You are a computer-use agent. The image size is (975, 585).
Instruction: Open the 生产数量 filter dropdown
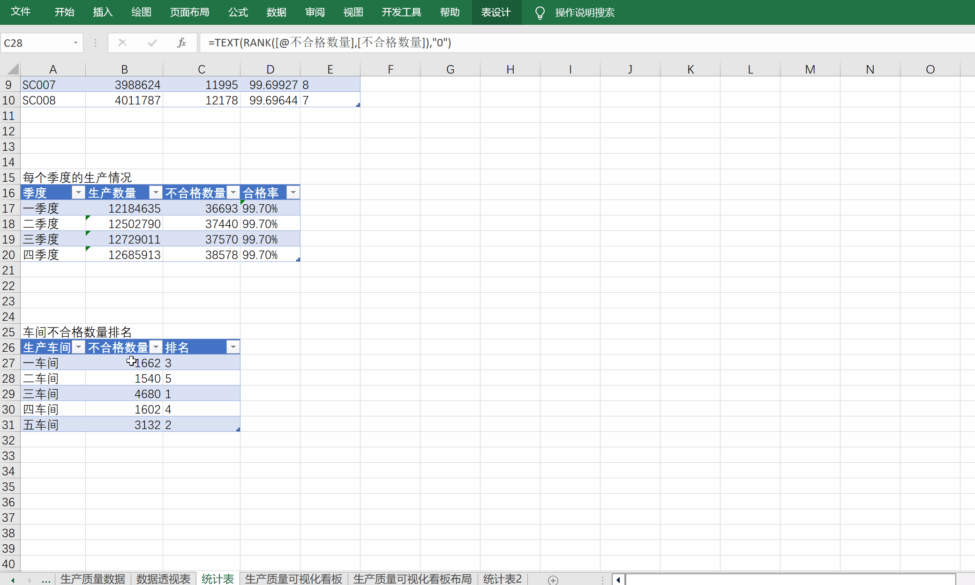156,193
